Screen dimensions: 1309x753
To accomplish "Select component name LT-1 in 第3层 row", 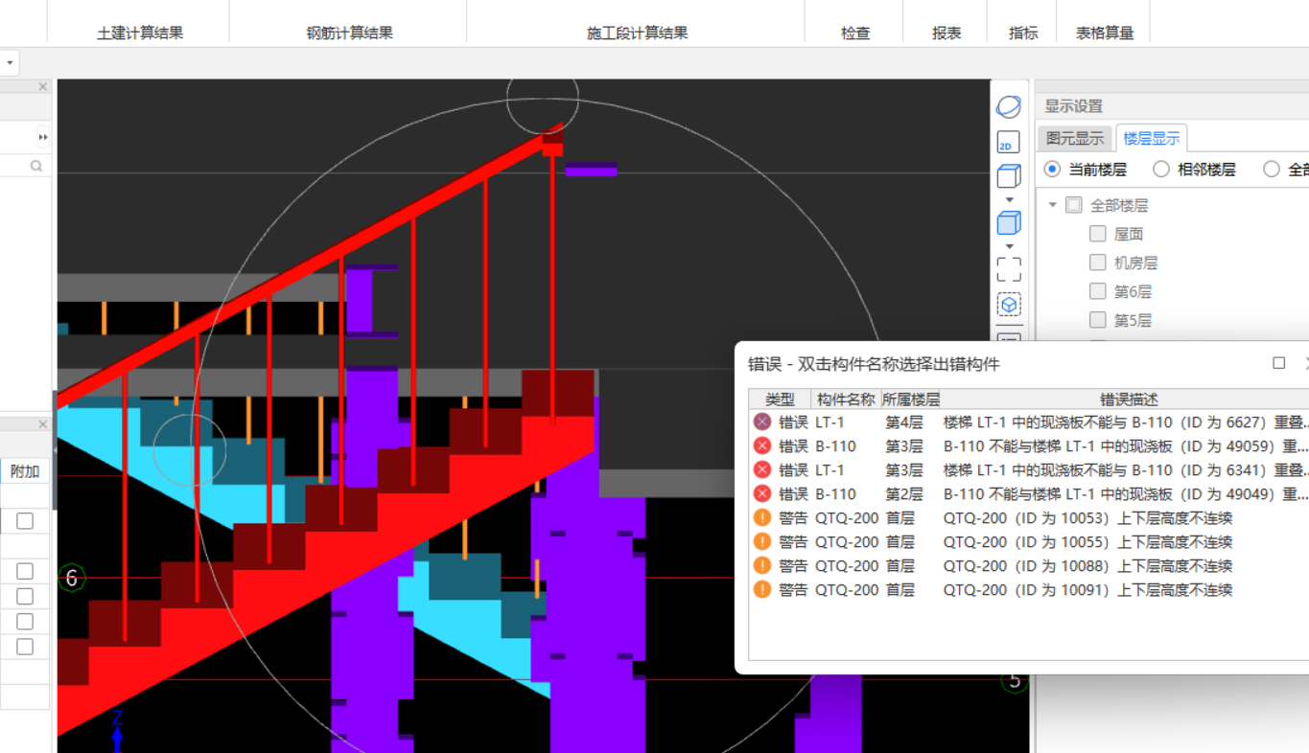I will click(x=830, y=469).
